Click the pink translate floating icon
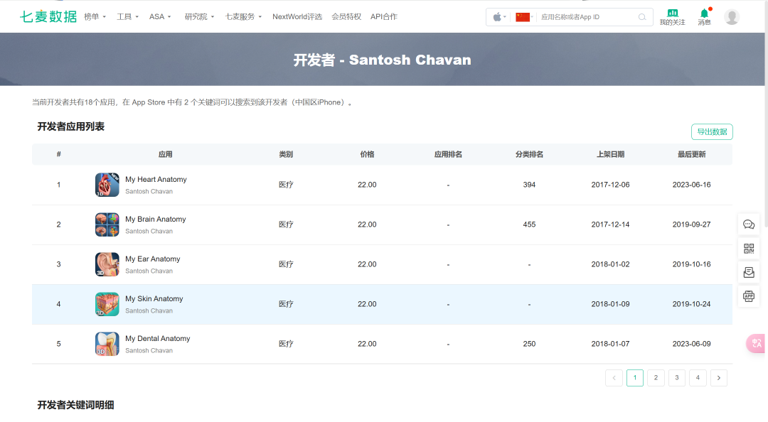 756,343
